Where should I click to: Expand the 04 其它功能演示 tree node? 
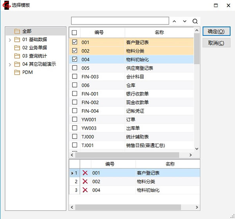[x=10, y=64]
